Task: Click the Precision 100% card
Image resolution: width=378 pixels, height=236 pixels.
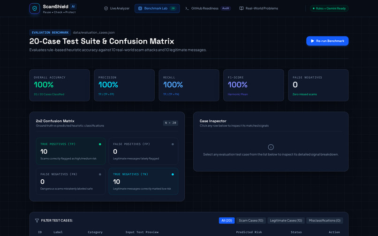Action: point(124,85)
